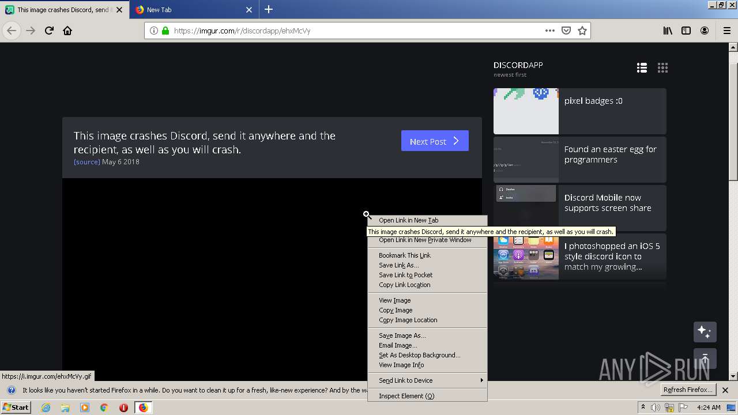The image size is (738, 415).
Task: Toggle the sidebar view icon
Action: (x=686, y=31)
